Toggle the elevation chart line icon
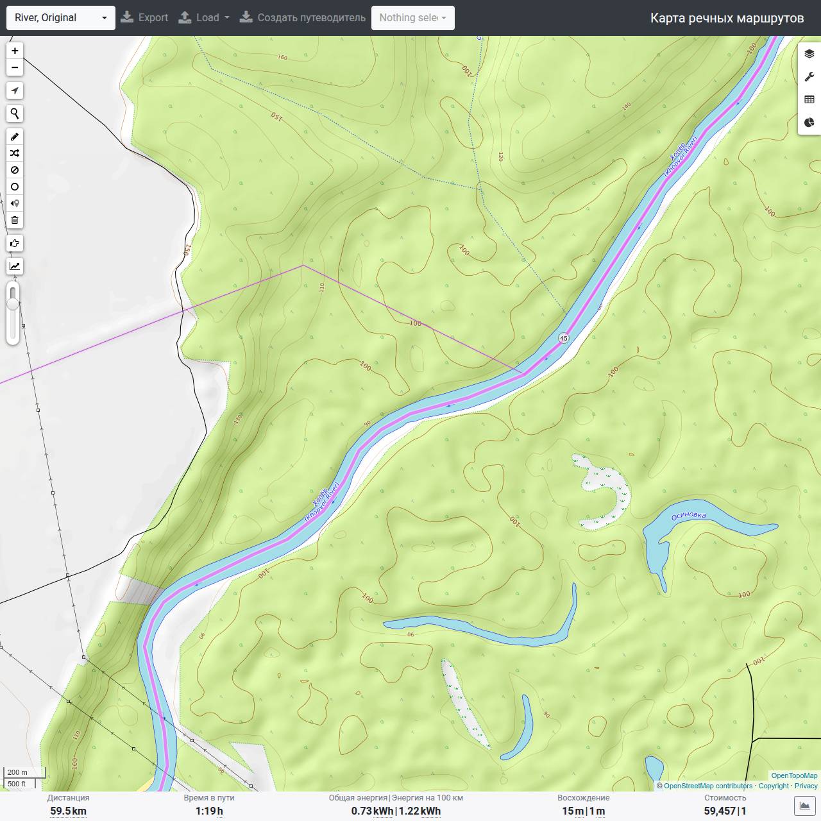The width and height of the screenshot is (821, 821). [x=15, y=266]
